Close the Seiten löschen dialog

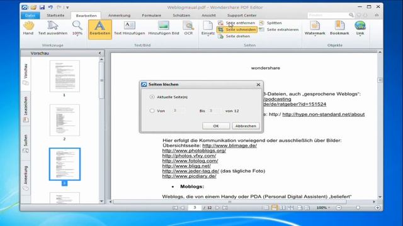point(258,85)
